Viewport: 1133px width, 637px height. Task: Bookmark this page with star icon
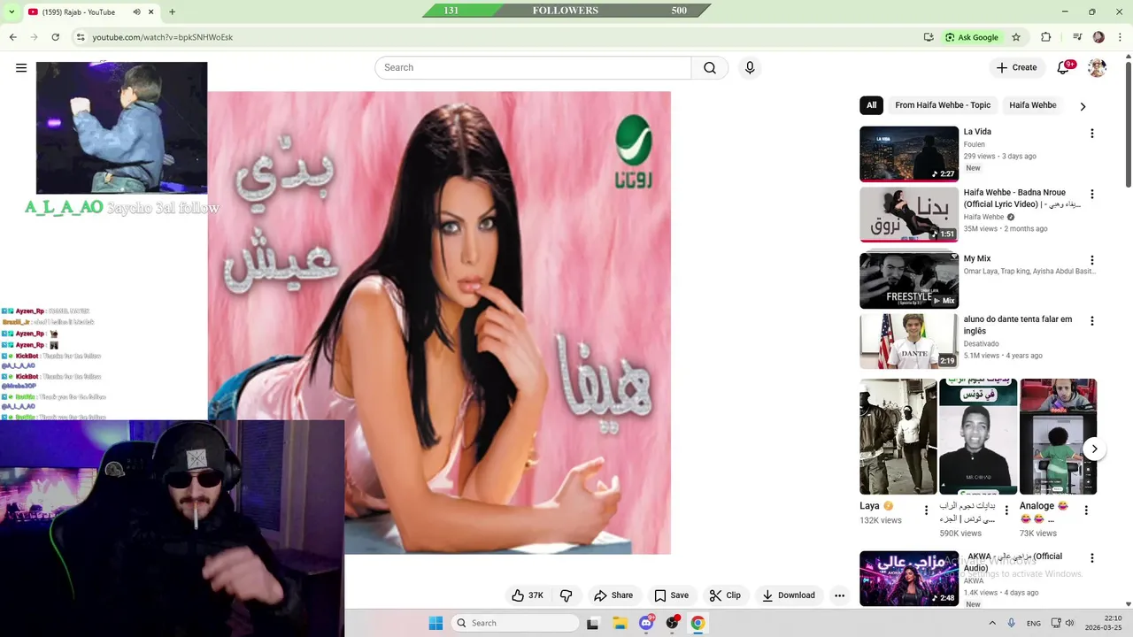1016,37
